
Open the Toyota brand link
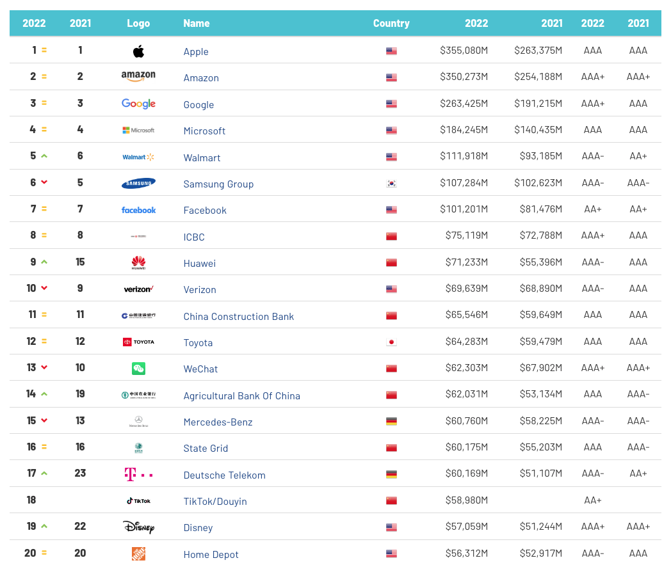(198, 342)
